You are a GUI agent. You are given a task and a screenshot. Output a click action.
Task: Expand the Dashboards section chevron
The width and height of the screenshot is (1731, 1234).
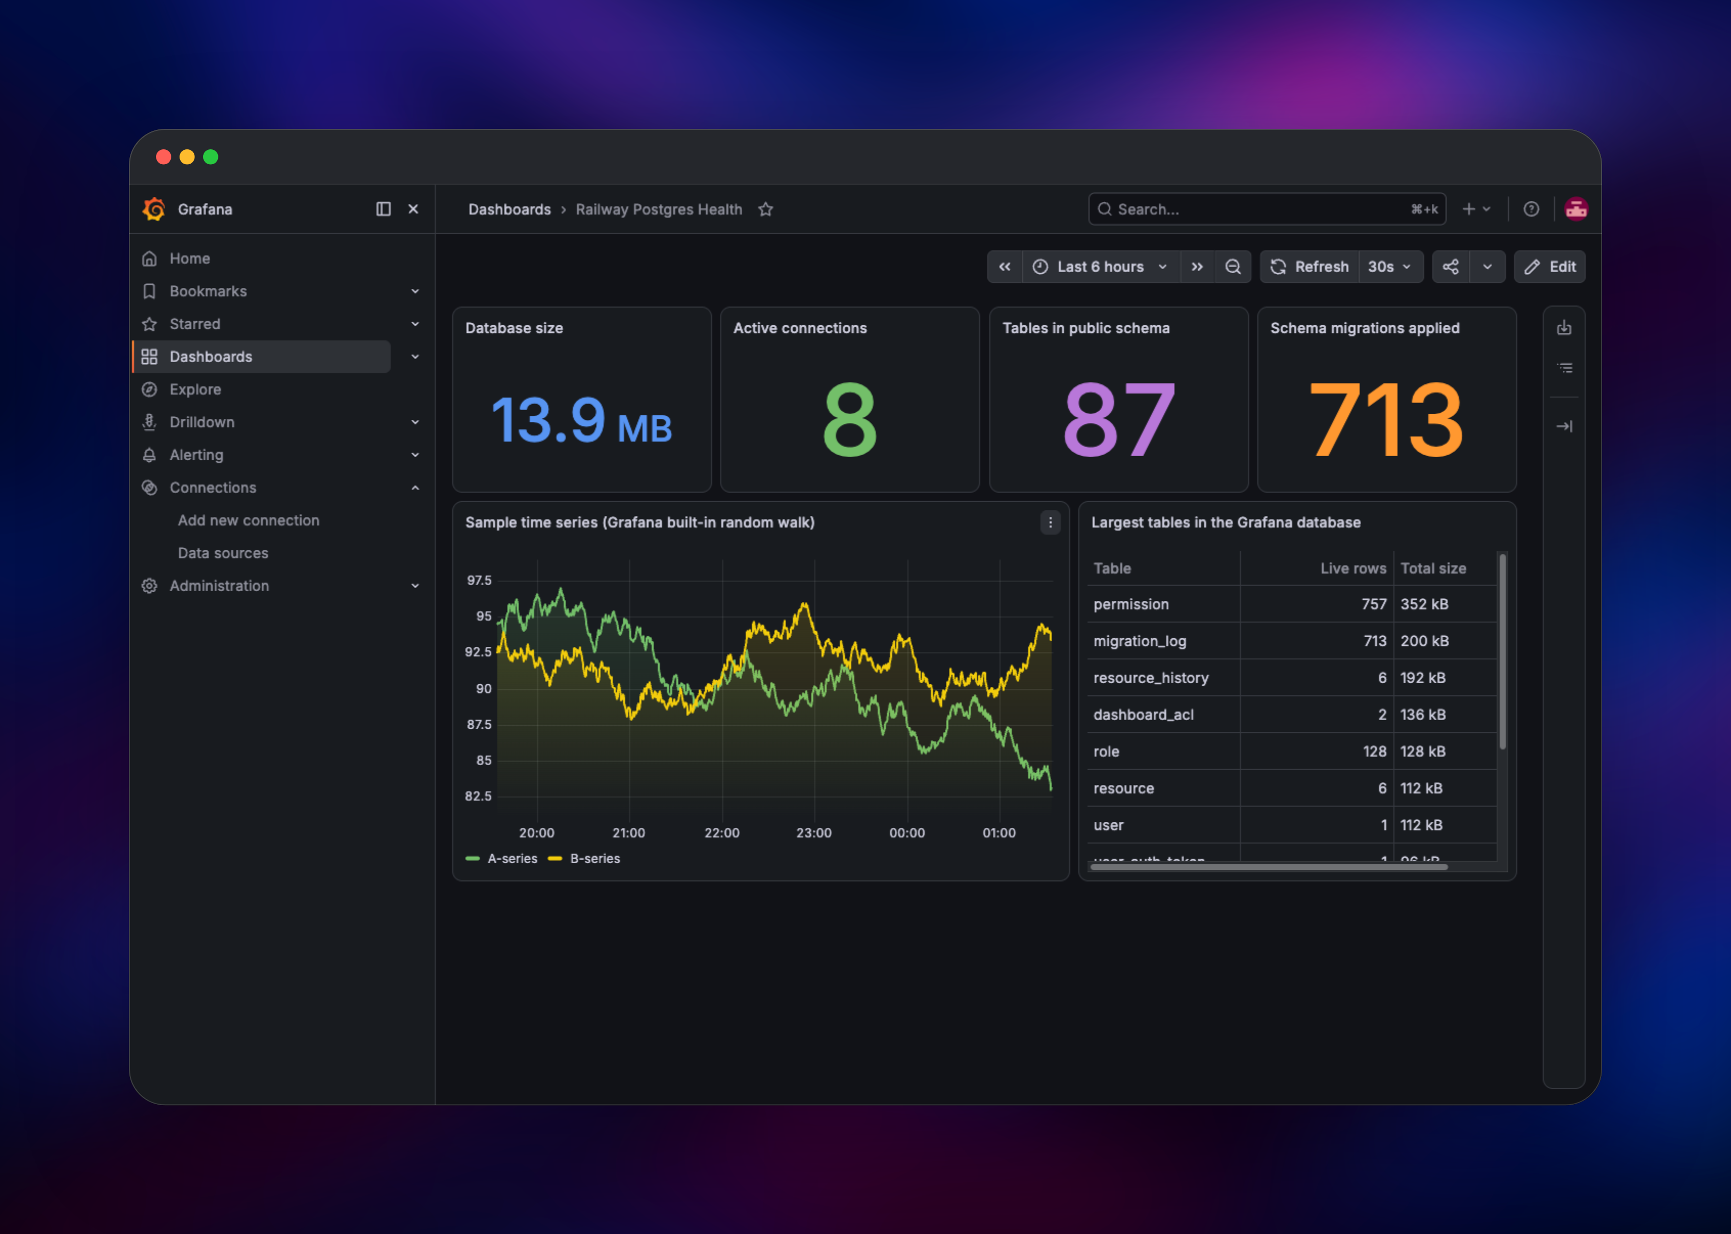[415, 356]
